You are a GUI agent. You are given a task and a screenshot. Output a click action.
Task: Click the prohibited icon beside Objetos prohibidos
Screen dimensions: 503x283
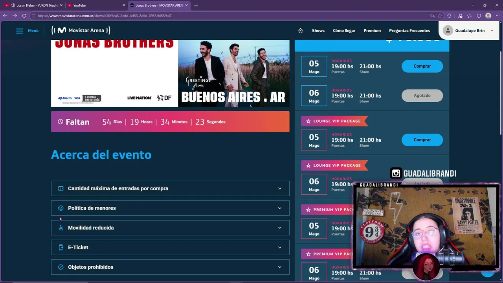click(61, 267)
